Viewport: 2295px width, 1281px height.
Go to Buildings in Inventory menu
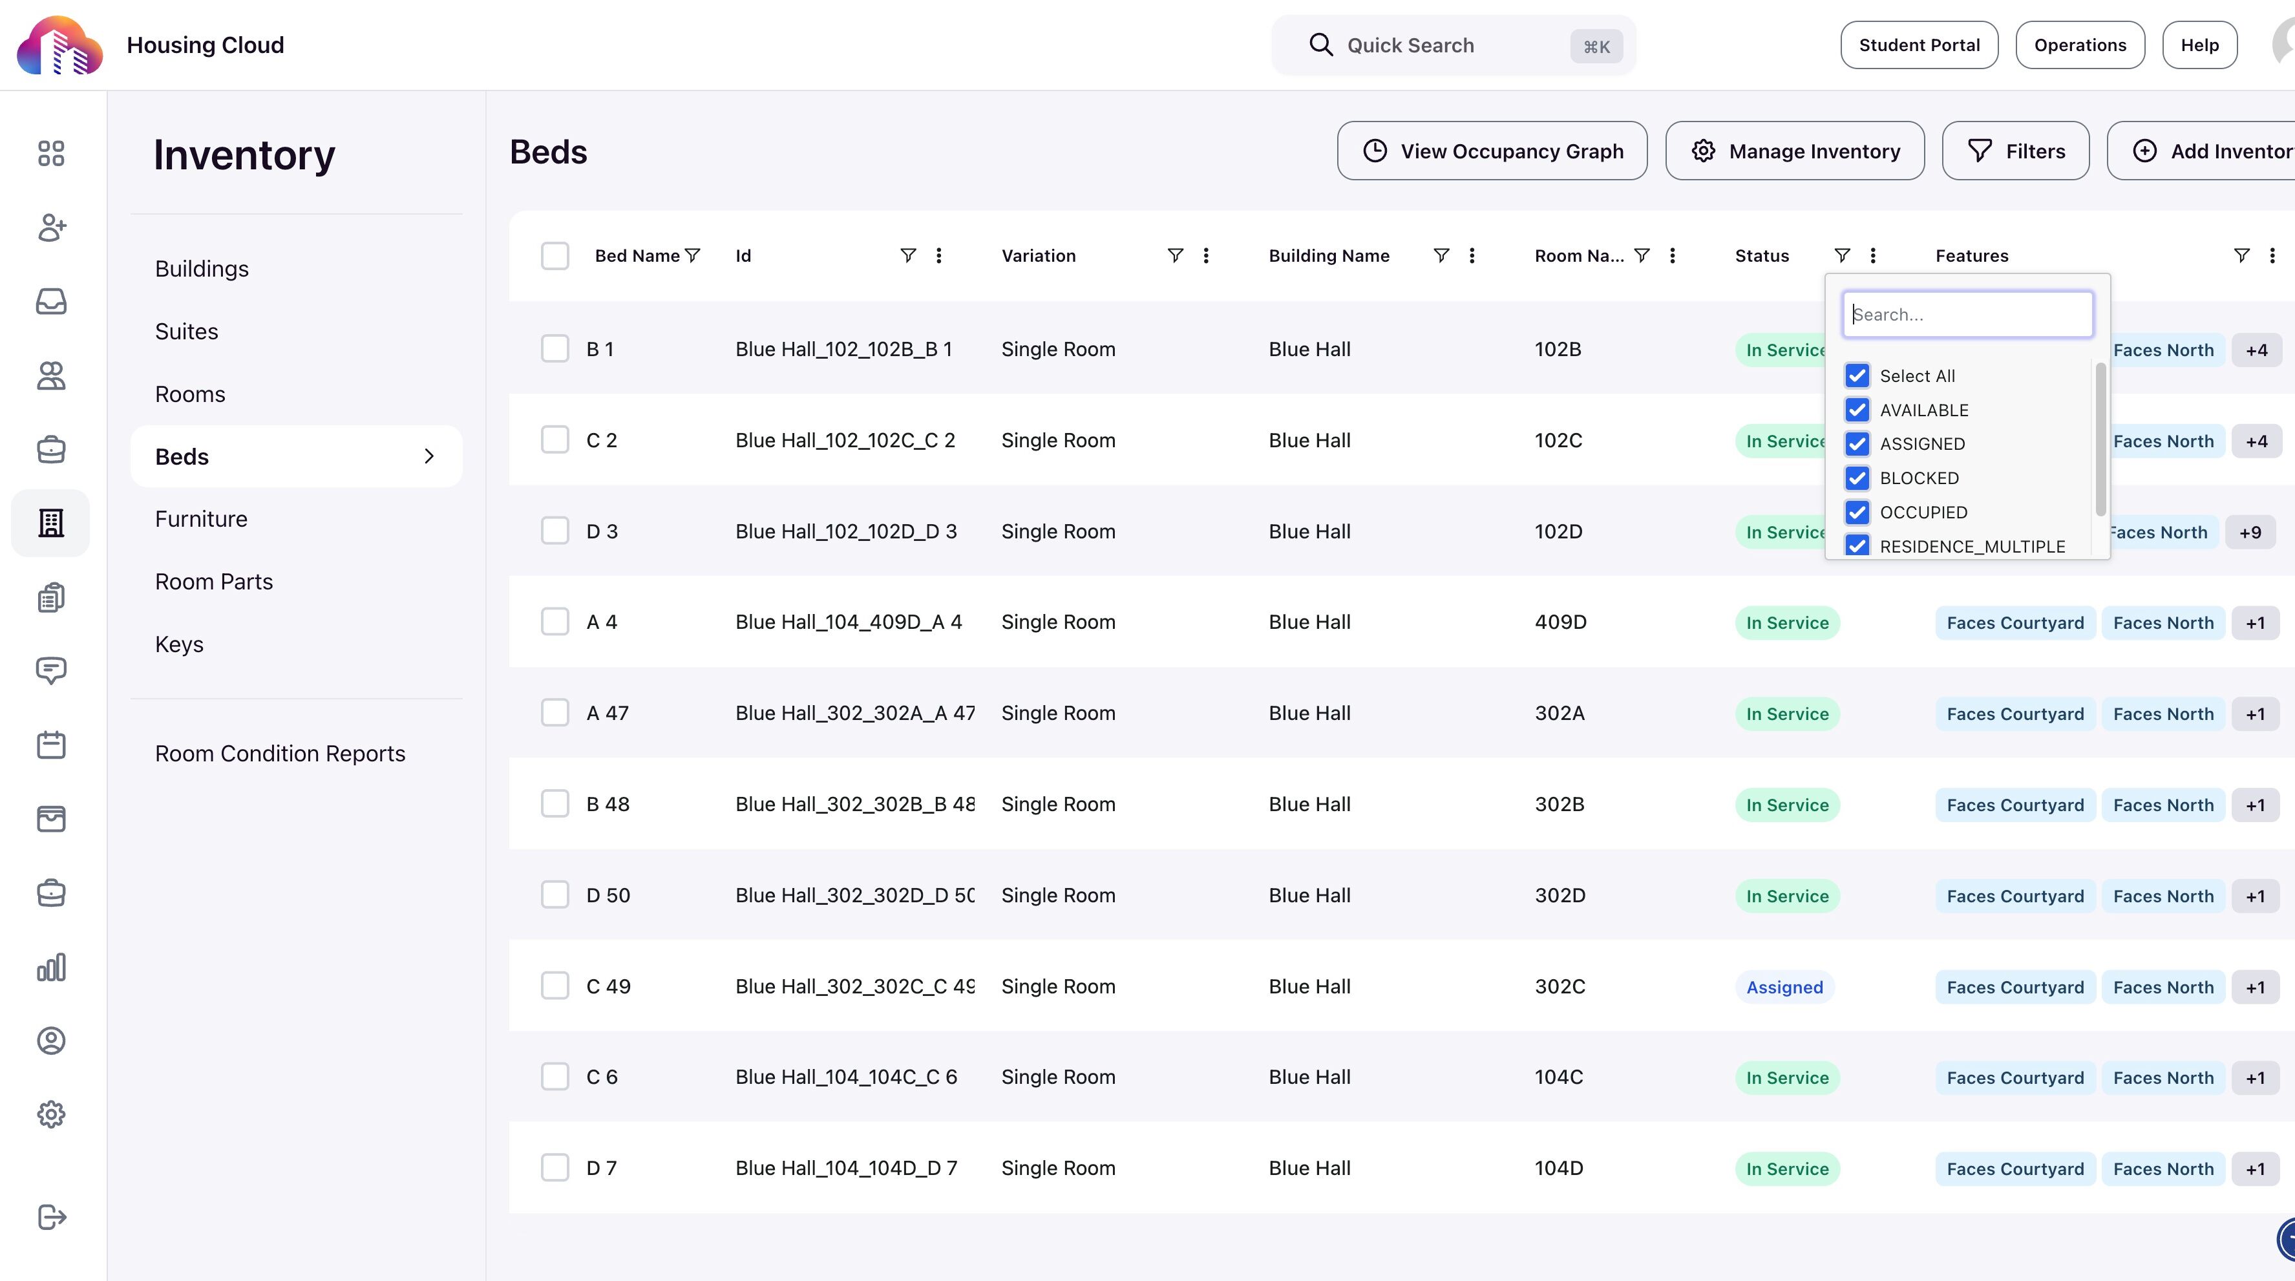(202, 269)
